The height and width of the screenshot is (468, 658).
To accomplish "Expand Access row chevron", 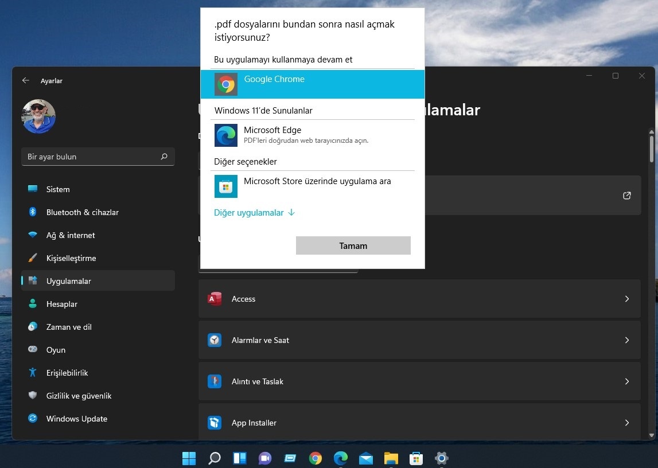I will tap(627, 299).
